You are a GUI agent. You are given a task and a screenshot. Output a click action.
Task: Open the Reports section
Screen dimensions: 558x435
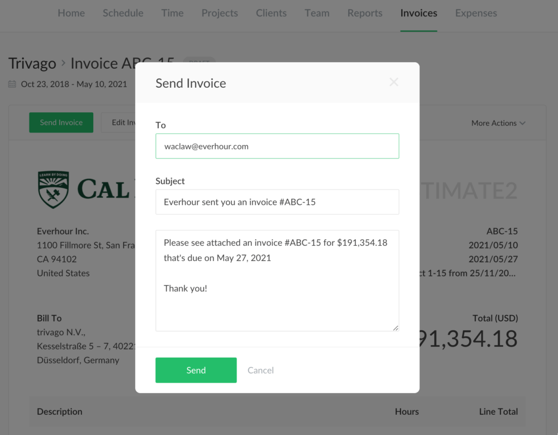[x=365, y=13]
